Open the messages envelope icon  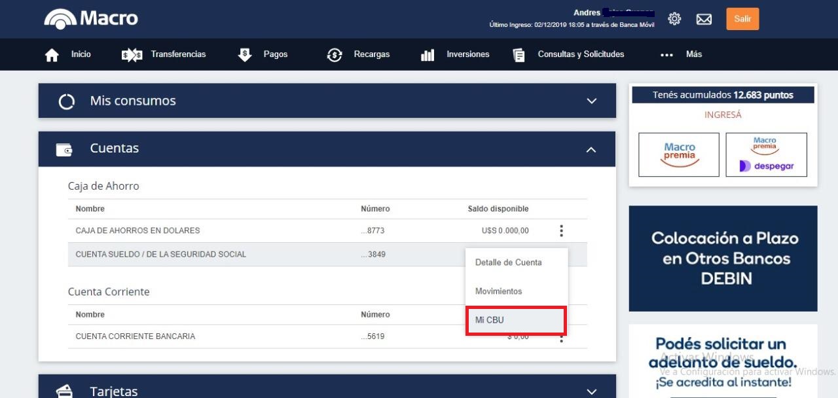704,19
